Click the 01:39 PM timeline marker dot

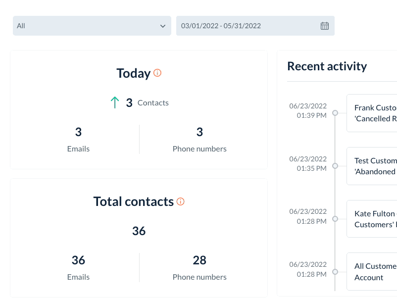point(335,113)
